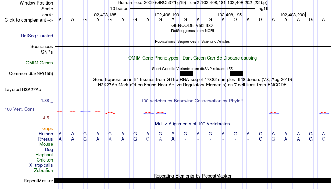Click the 'GENCODE V50lift37' track title
Image resolution: width=331 pixels, height=189 pixels.
pyautogui.click(x=192, y=25)
